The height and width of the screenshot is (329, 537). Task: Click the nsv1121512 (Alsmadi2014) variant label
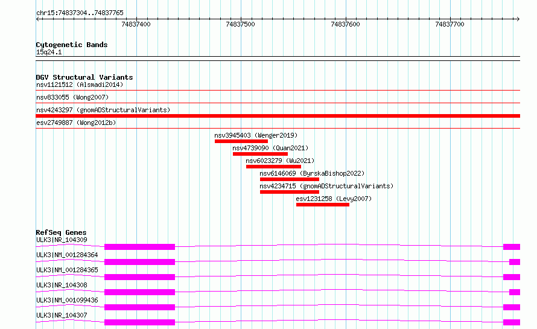[80, 85]
